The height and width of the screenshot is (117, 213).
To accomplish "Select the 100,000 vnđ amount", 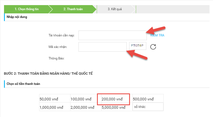I will pos(86,99).
